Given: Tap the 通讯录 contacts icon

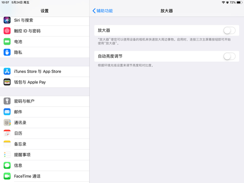Looking at the screenshot, I should pyautogui.click(x=7, y=122).
